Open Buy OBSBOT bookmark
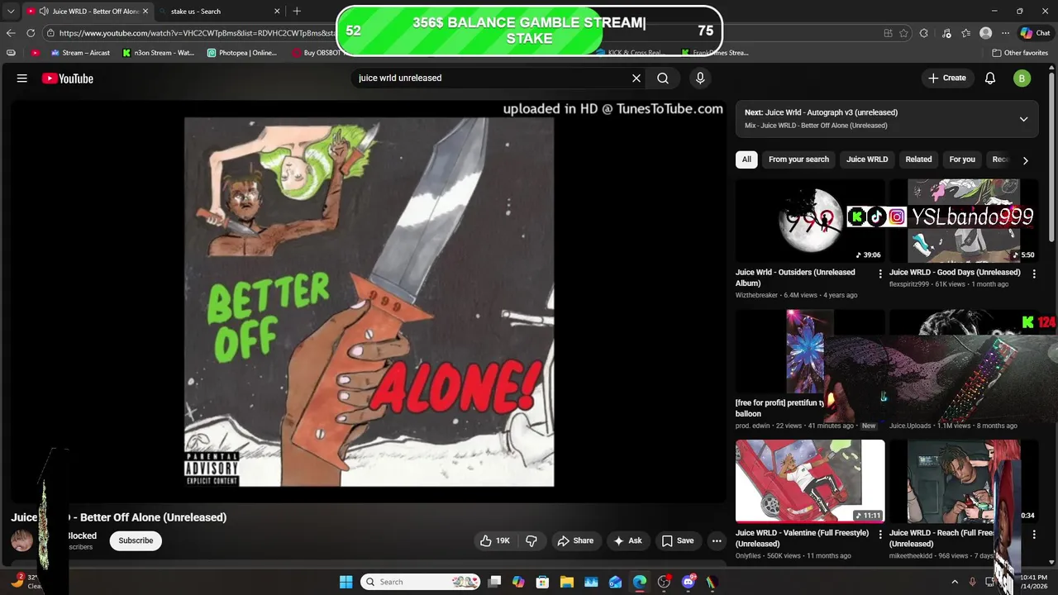Screen dimensions: 1058x595 317,52
